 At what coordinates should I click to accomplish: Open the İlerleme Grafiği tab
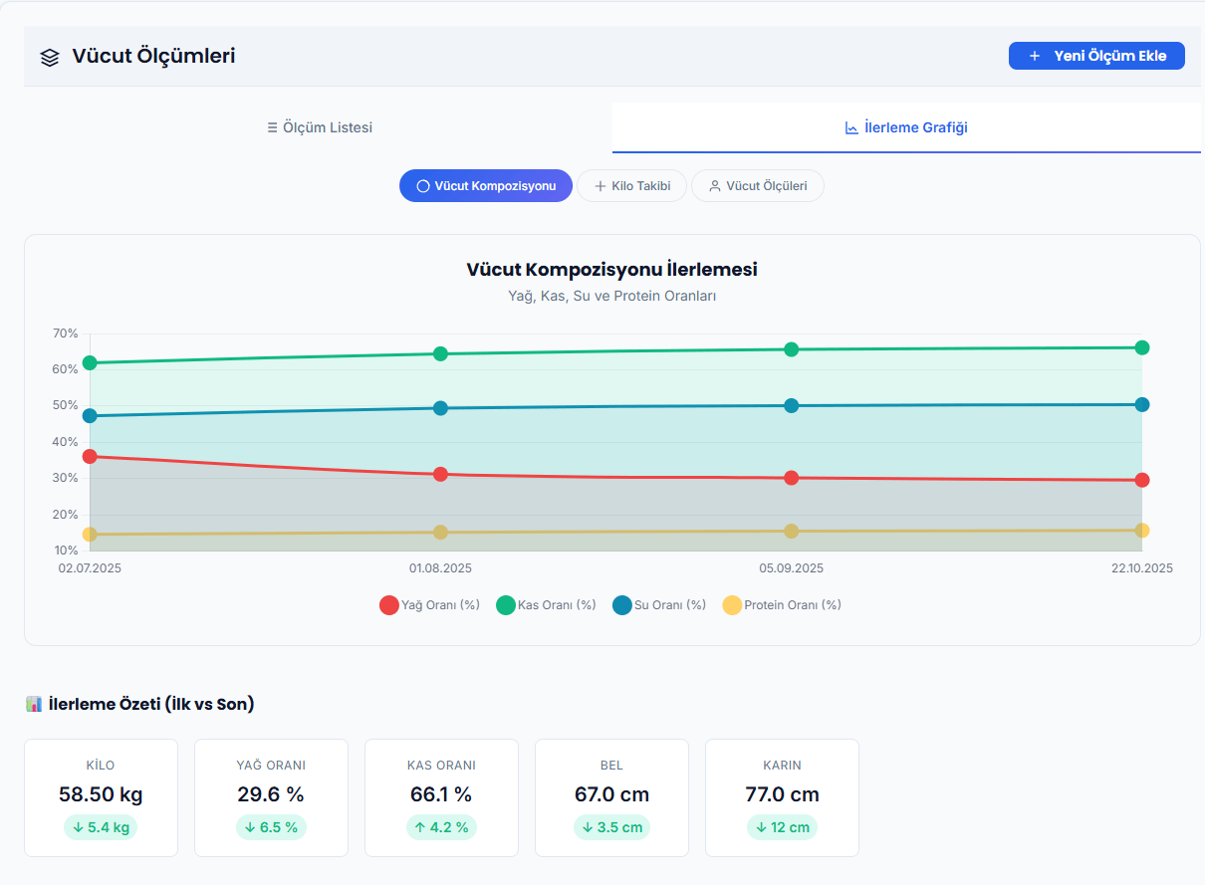point(906,127)
